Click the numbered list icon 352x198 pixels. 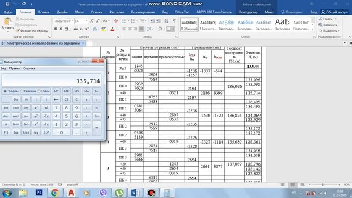(133, 21)
